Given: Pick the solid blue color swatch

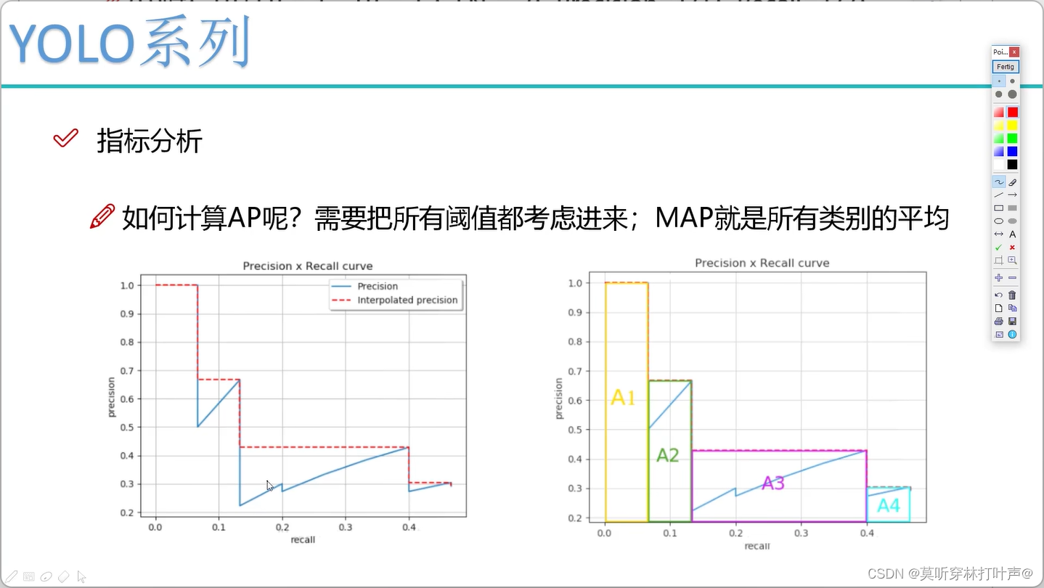Looking at the screenshot, I should [x=1012, y=151].
